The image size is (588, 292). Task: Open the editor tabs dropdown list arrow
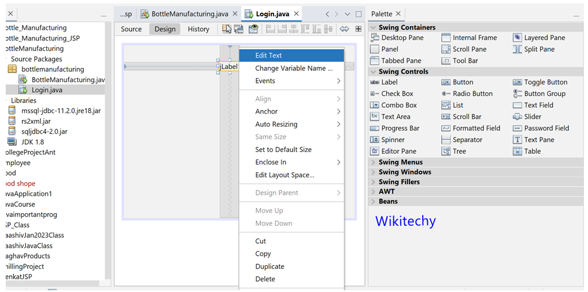[x=347, y=14]
